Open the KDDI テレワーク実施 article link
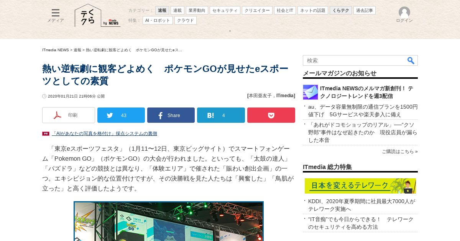Viewport: 460px width, 241px height. click(361, 205)
